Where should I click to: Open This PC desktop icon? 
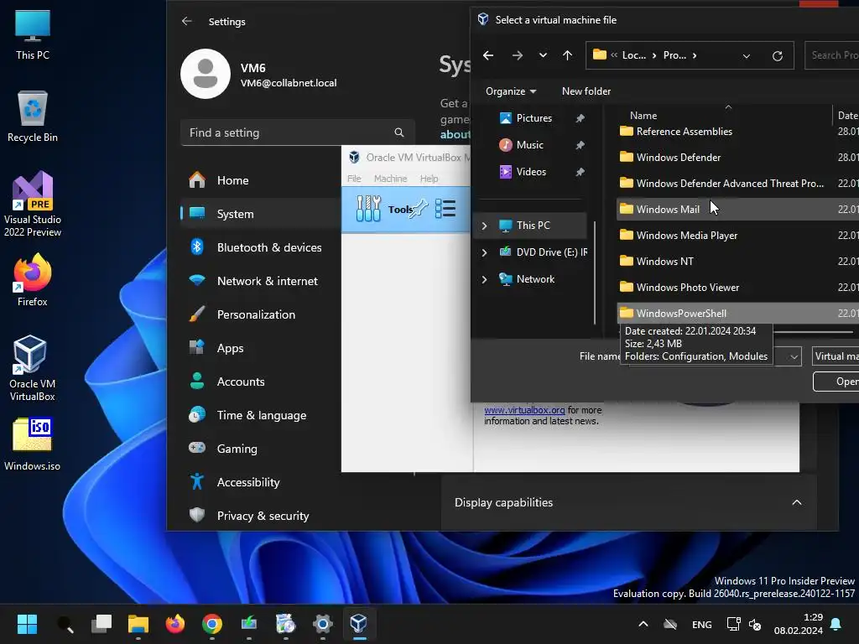[x=33, y=34]
